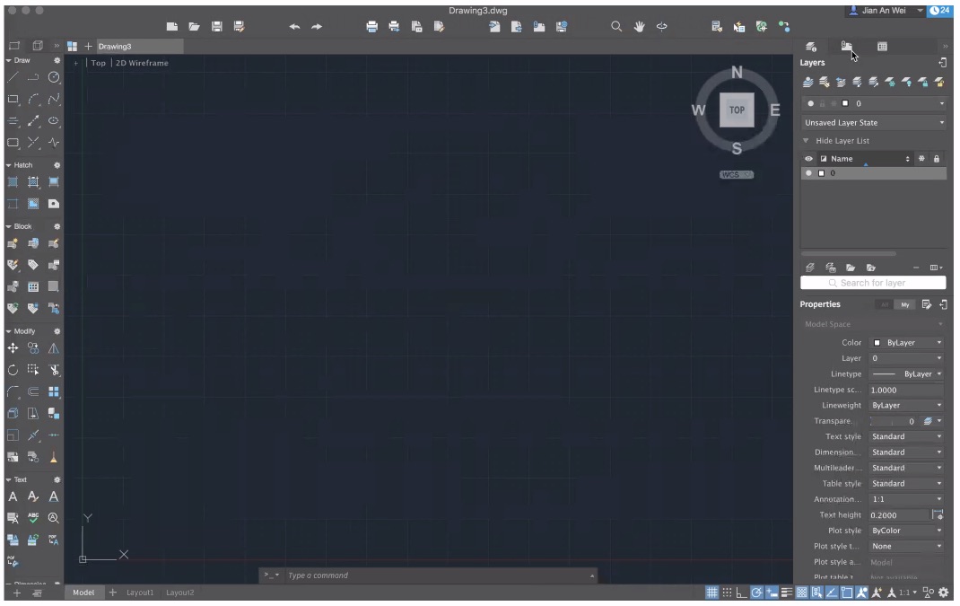Toggle Transparency display in status bar
Image resolution: width=960 pixels, height=606 pixels.
801,593
